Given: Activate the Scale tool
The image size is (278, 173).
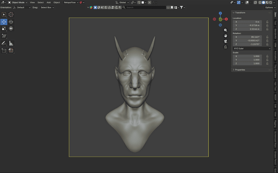Looking at the screenshot, I should point(4,28).
